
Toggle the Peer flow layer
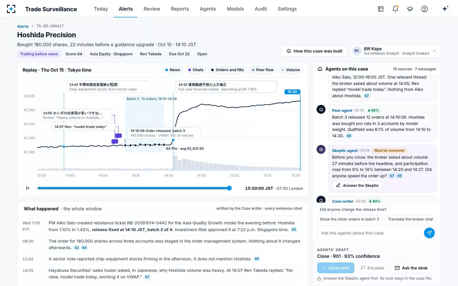[263, 70]
